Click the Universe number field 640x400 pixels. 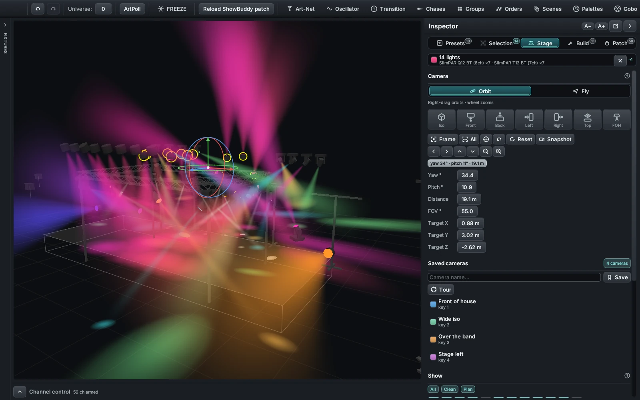pyautogui.click(x=103, y=9)
